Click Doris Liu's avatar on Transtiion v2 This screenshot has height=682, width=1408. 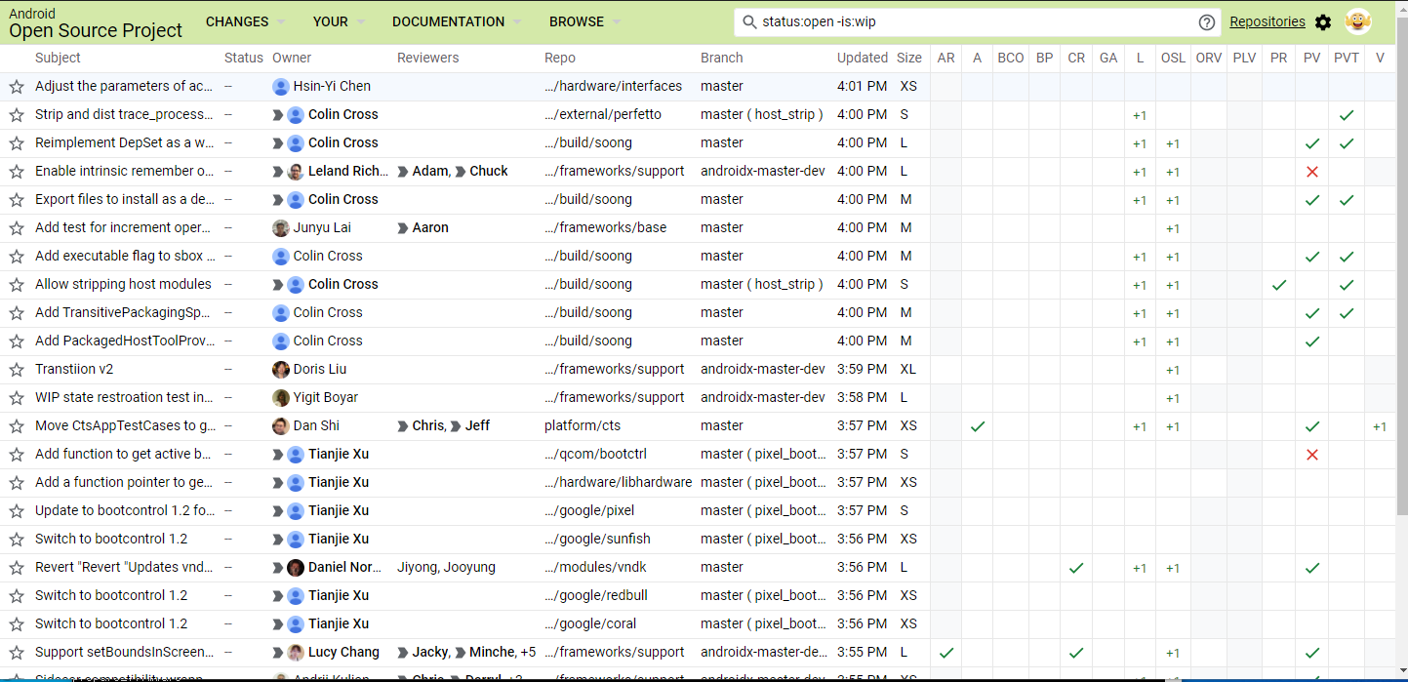(281, 369)
